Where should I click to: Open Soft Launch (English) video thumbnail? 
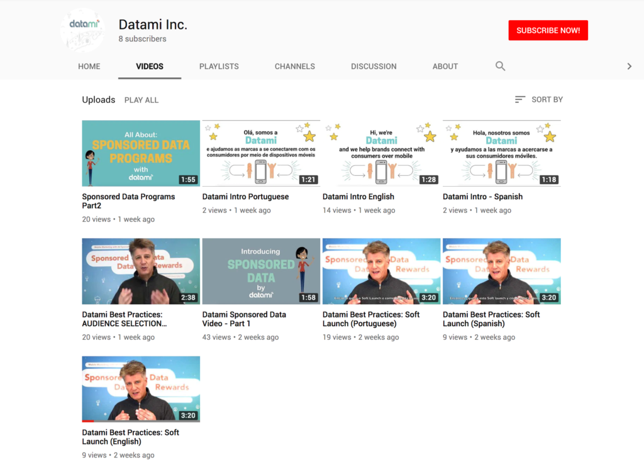(x=141, y=389)
